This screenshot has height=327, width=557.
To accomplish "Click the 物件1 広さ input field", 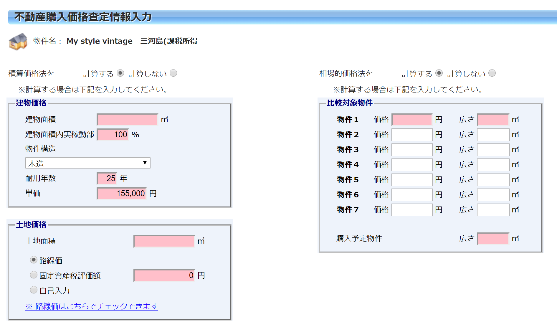I will point(493,120).
